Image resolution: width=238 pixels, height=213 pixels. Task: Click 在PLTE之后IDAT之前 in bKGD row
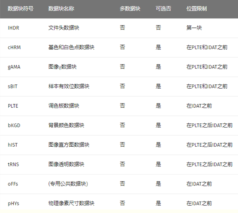point(209,125)
